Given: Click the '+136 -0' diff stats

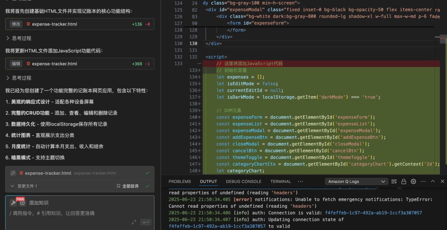Looking at the screenshot, I should click(x=141, y=24).
